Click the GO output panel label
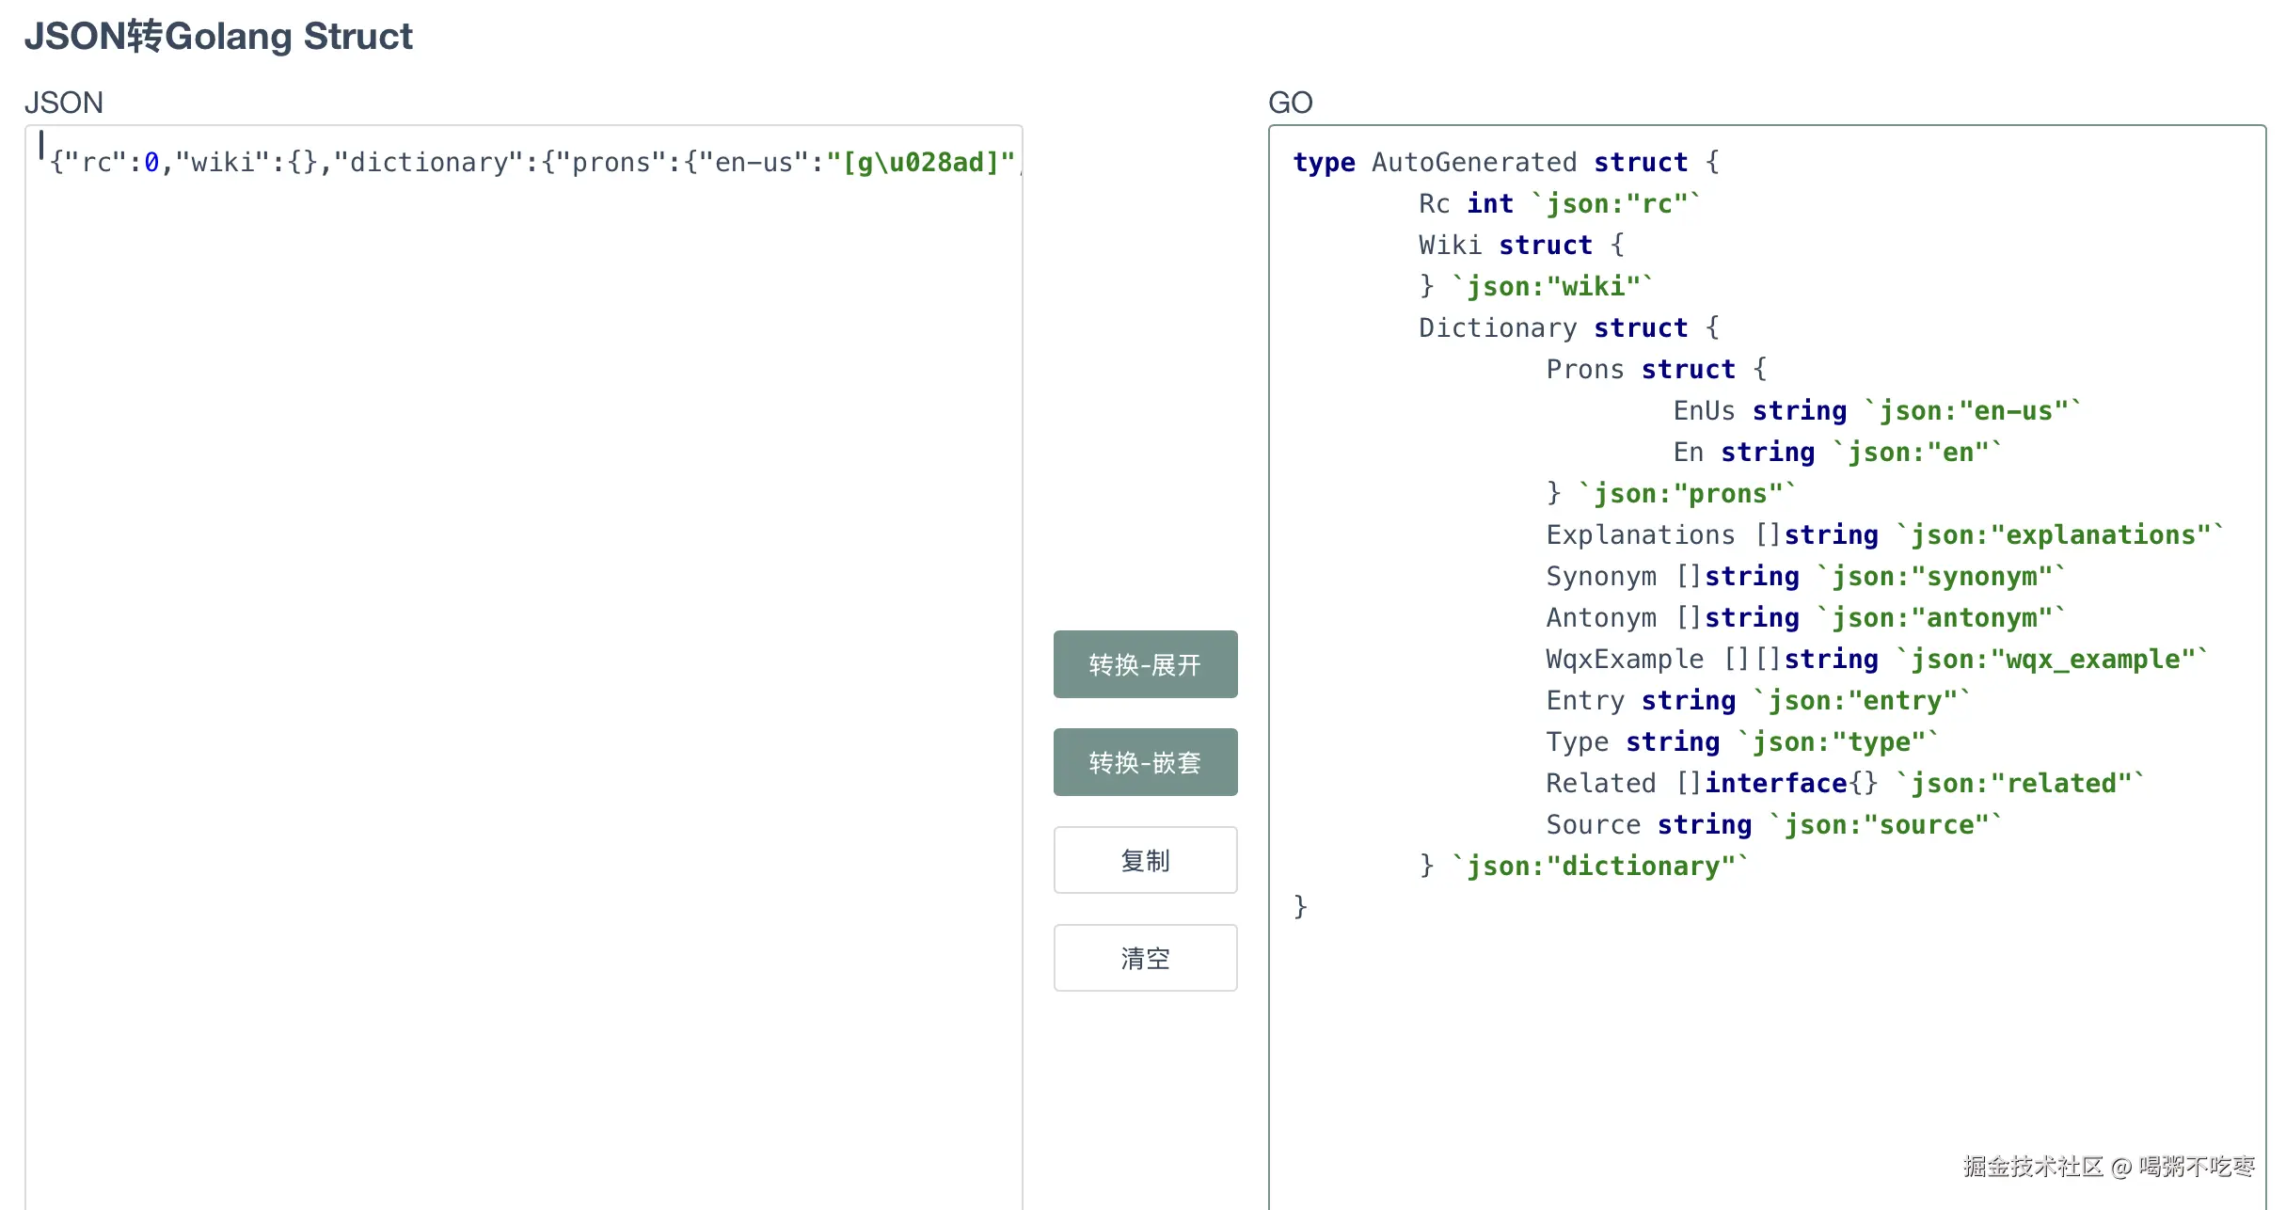The height and width of the screenshot is (1210, 2286). pos(1290,103)
